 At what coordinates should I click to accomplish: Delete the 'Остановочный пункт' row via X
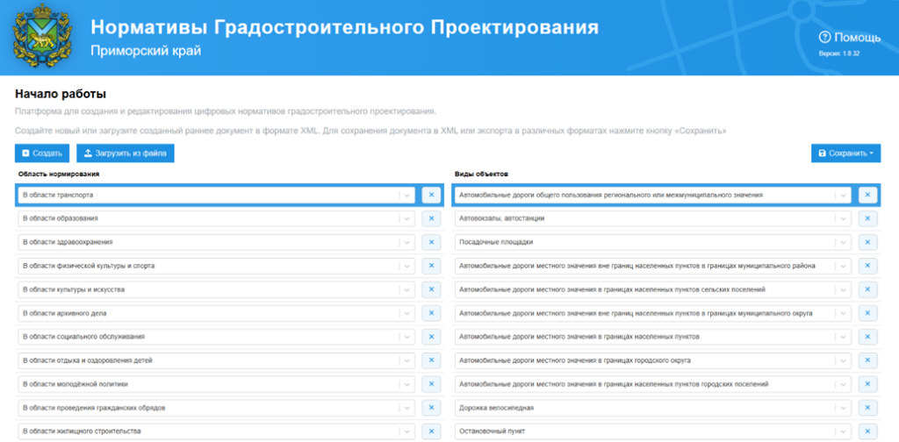point(867,431)
